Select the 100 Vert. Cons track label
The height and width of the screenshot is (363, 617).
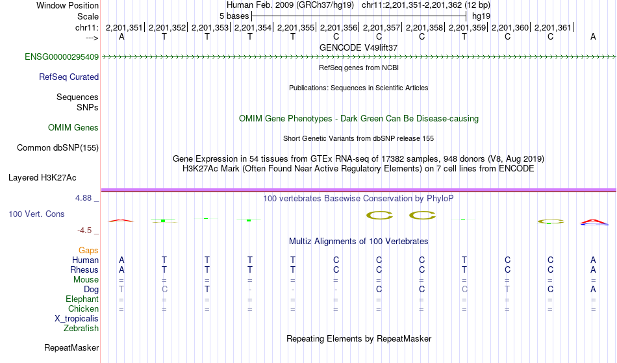click(36, 214)
